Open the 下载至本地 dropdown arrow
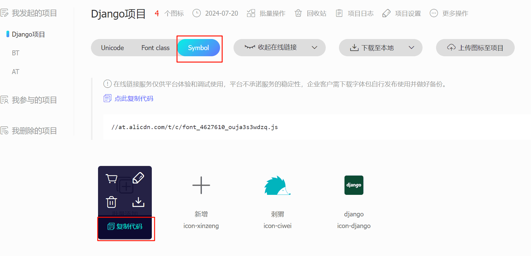The width and height of the screenshot is (531, 256). coord(411,48)
